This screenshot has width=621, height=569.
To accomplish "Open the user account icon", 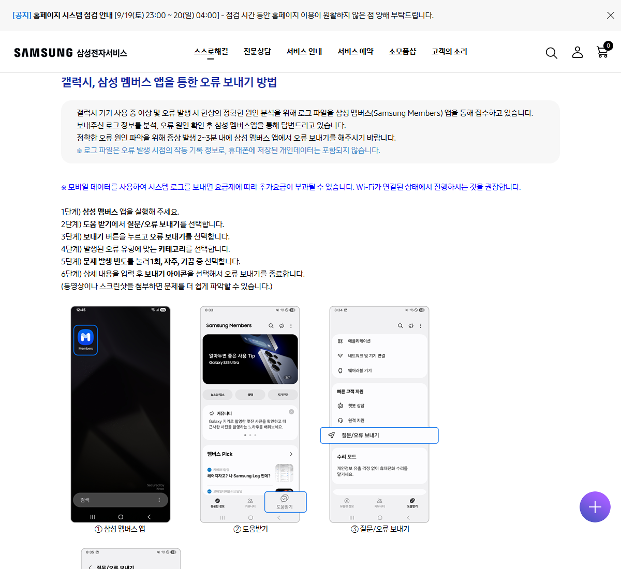I will [x=578, y=52].
